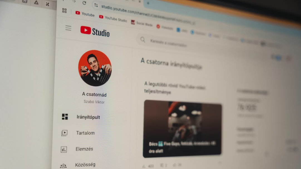Click the Elemzés analytics icon
This screenshot has width=301, height=169.
click(64, 149)
